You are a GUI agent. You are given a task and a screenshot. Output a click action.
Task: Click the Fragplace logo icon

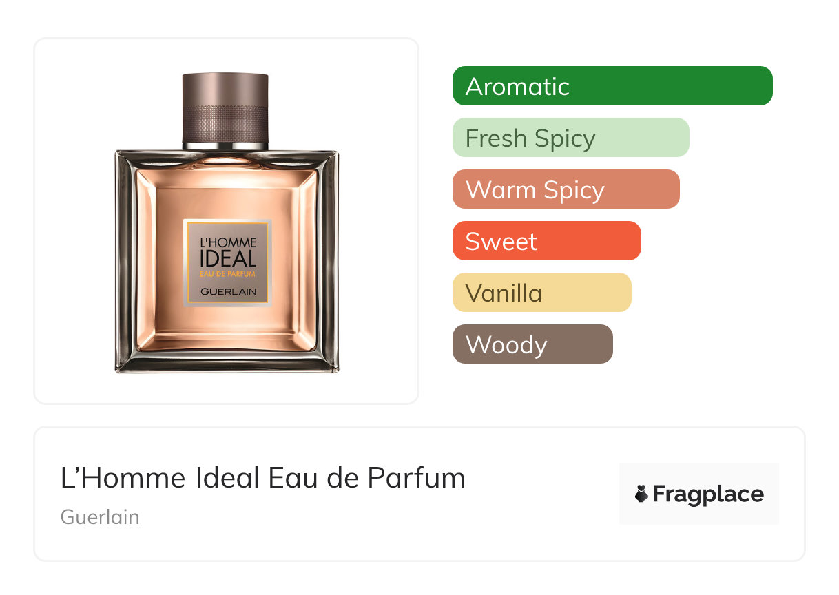click(641, 494)
